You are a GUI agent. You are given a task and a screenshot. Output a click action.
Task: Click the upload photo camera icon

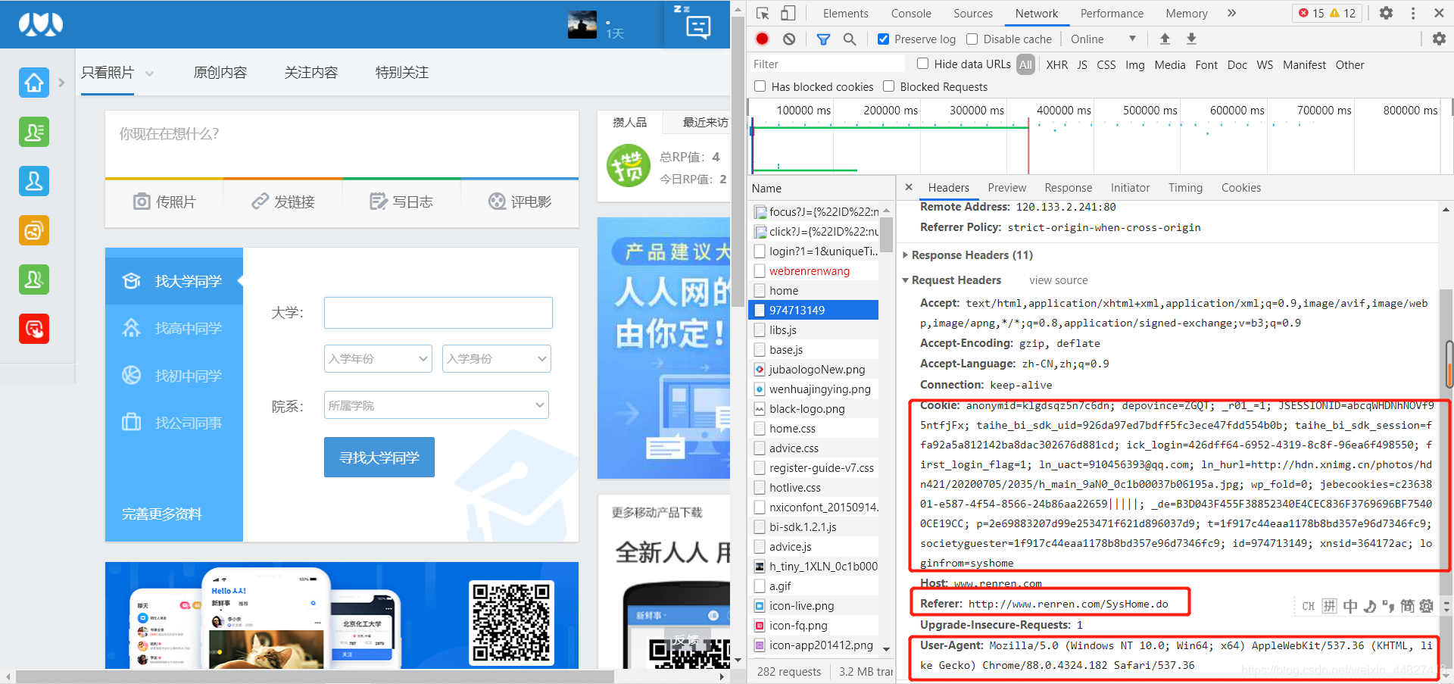(142, 201)
